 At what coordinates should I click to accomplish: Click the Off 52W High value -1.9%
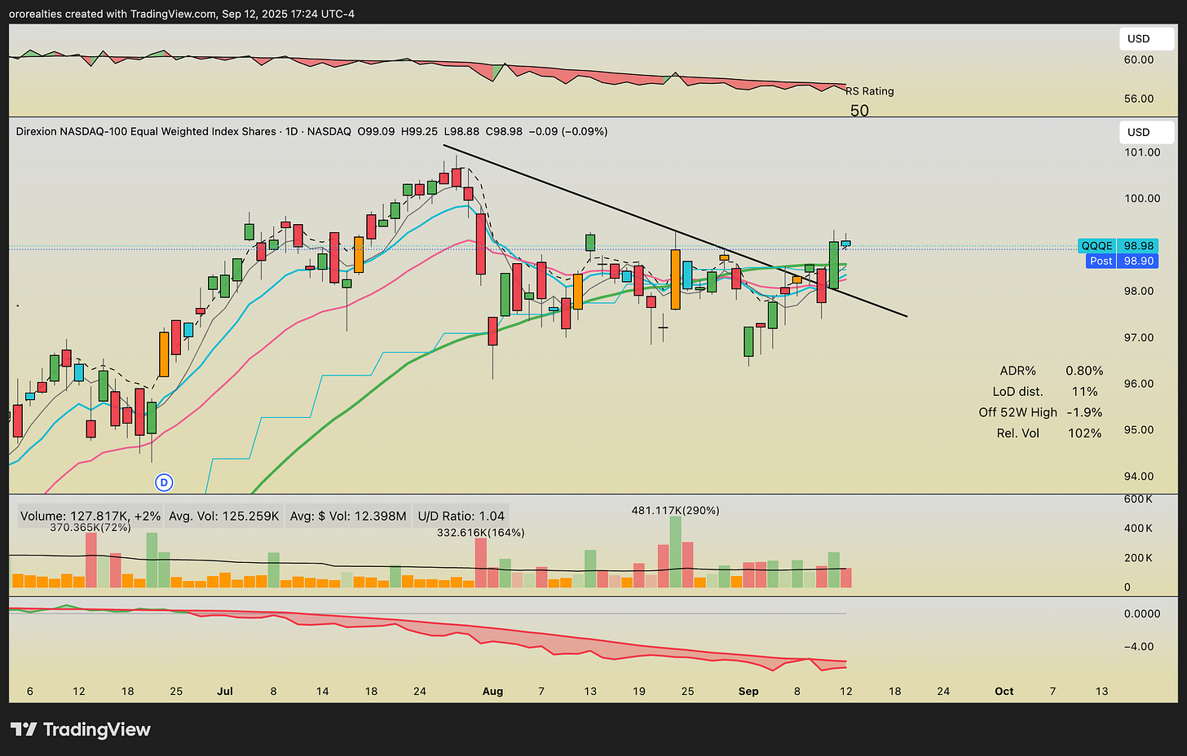tap(1084, 412)
